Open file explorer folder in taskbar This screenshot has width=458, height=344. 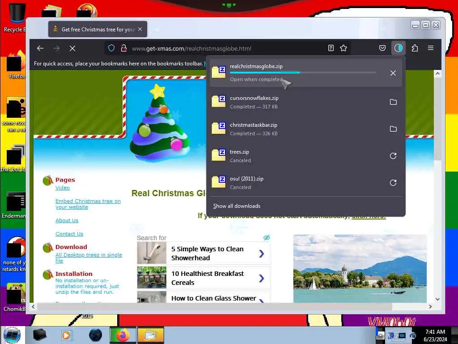(150, 335)
